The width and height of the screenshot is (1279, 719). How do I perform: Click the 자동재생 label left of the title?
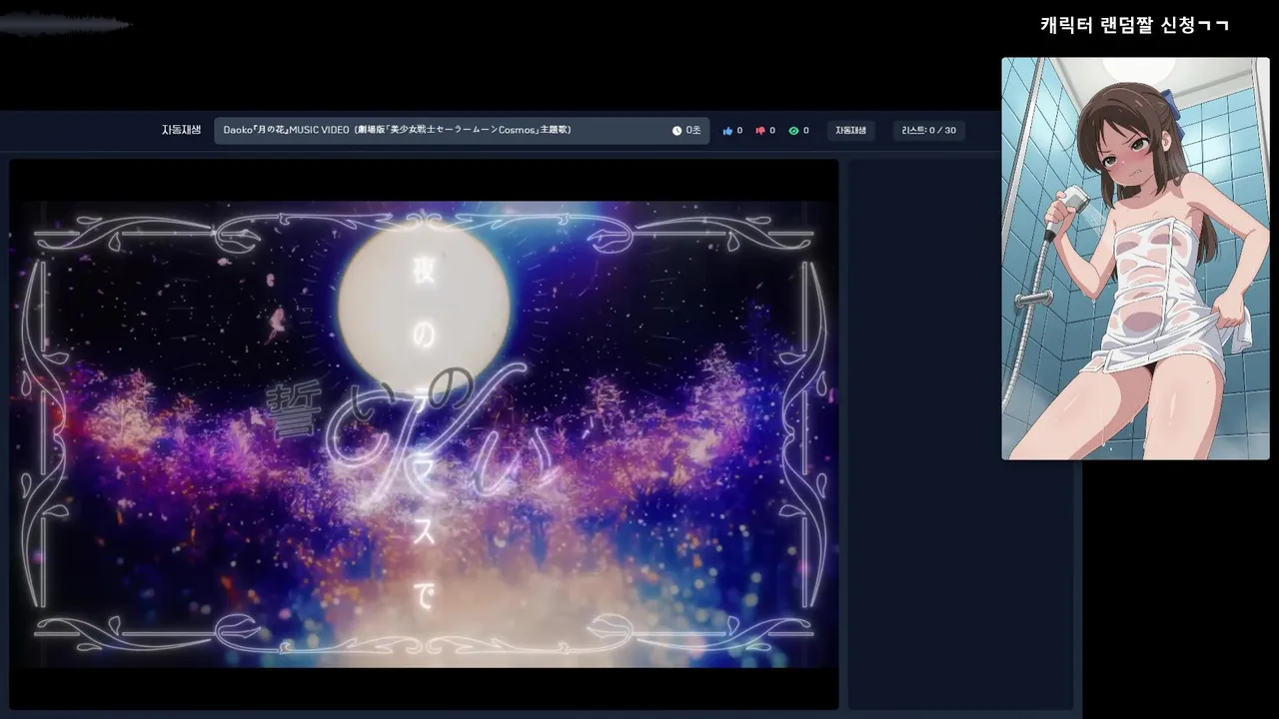(x=181, y=130)
